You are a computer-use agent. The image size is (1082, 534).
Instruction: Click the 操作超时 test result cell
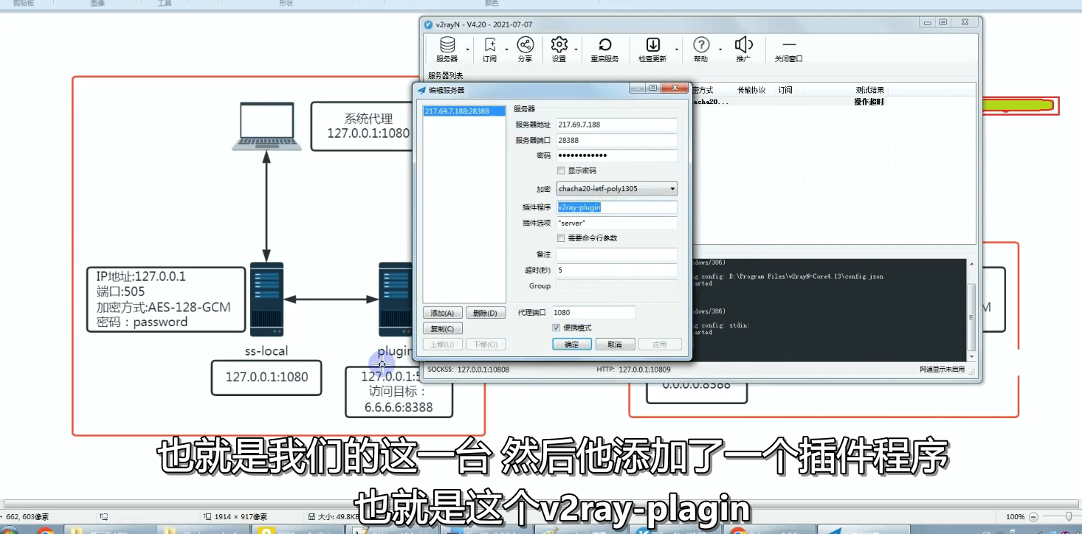[x=869, y=102]
